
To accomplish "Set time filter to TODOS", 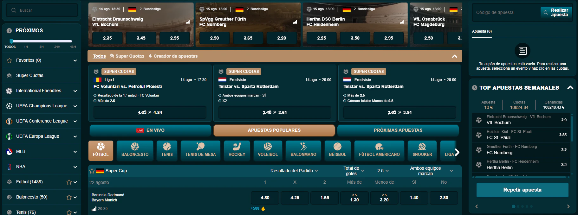I will pyautogui.click(x=10, y=47).
